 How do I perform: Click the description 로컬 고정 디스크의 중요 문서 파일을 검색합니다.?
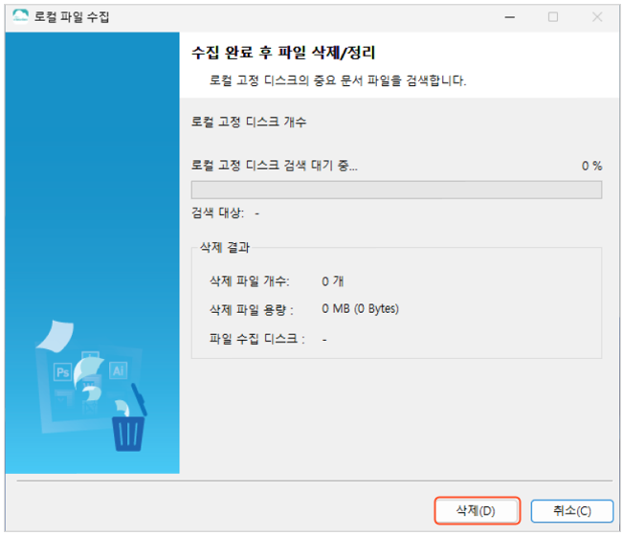tap(337, 80)
